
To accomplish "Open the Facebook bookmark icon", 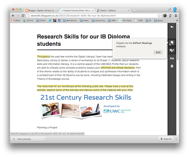I will [x=59, y=21].
